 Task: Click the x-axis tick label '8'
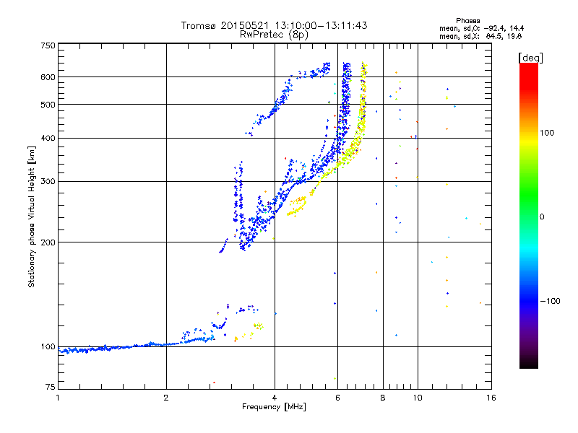coord(383,398)
